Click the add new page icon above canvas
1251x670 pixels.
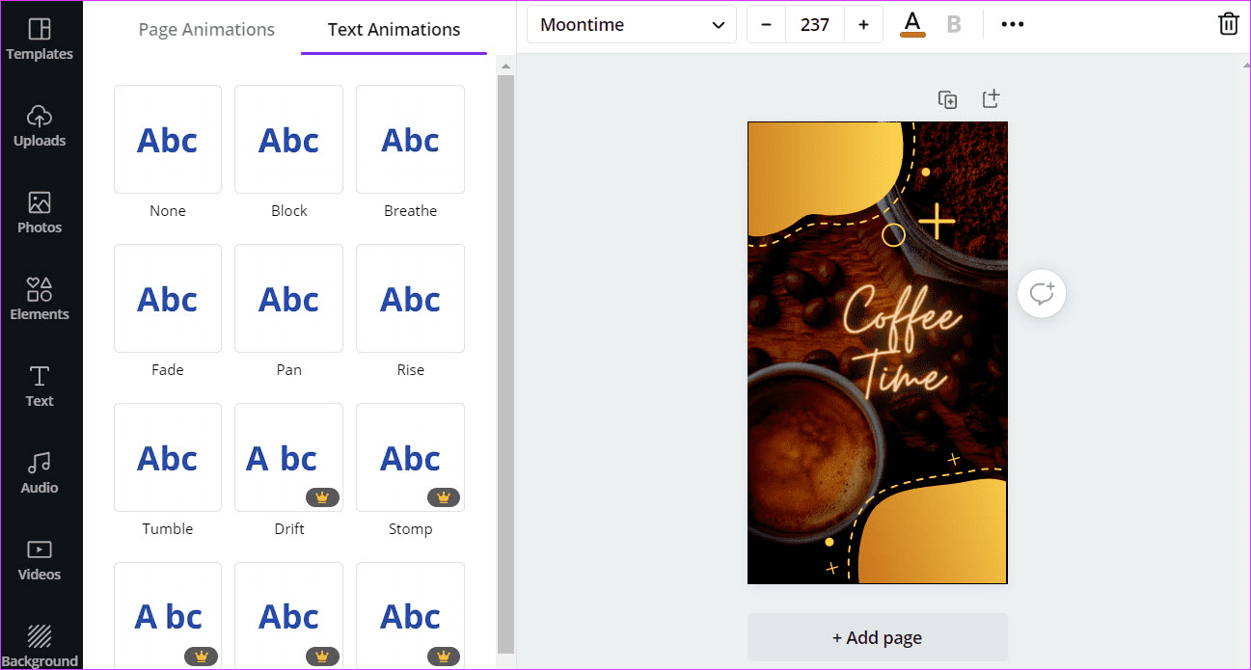pos(991,99)
